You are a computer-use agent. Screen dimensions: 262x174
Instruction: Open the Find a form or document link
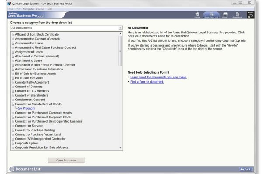point(147,82)
